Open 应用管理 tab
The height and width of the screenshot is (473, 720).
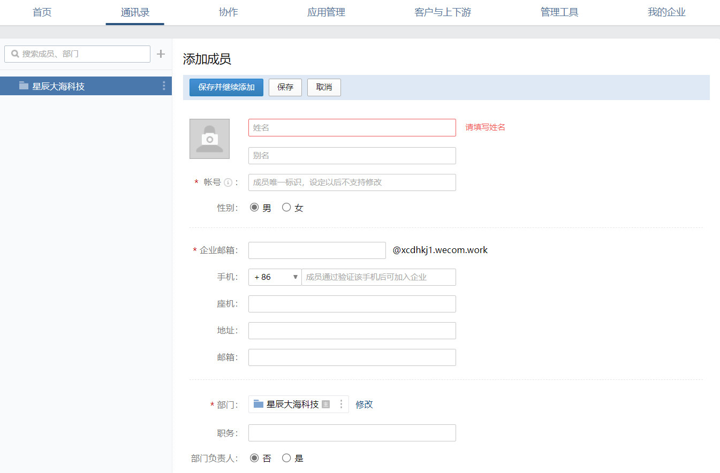[326, 12]
